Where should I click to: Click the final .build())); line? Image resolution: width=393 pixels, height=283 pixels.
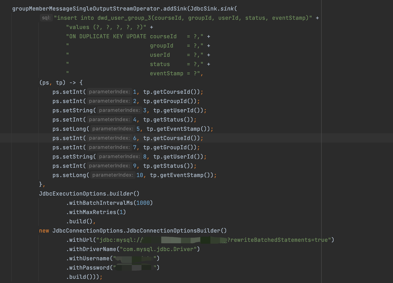[84, 277]
